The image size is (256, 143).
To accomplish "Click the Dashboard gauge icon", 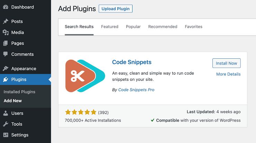I will (x=6, y=7).
